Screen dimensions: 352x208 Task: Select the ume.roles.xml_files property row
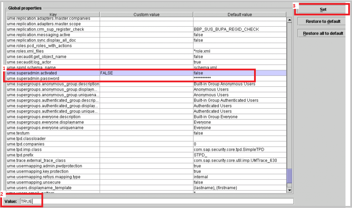point(52,51)
